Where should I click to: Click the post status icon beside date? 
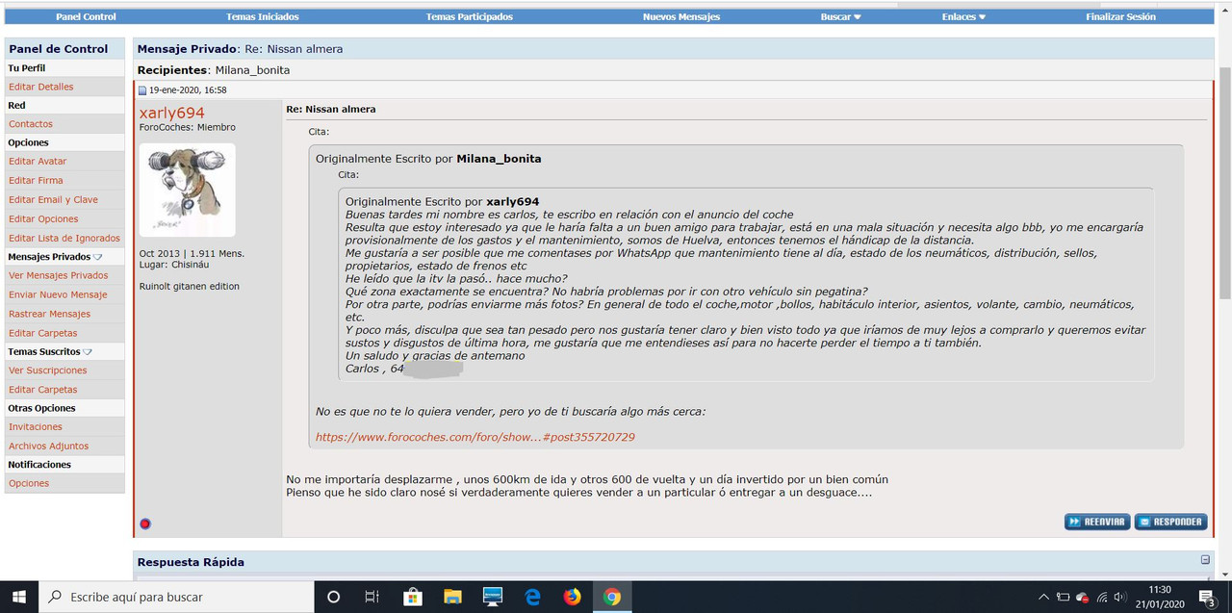(x=142, y=90)
